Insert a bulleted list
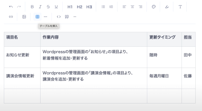The image size is (202, 111). point(103,7)
